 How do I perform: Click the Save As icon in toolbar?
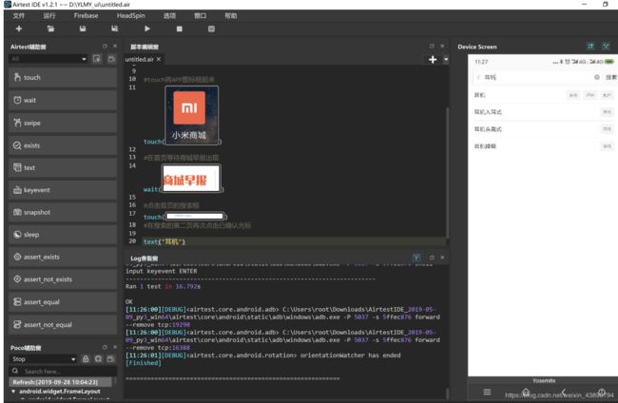[x=114, y=29]
